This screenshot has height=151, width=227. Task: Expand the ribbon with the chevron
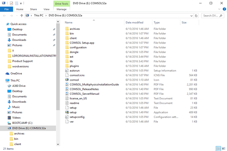coord(219,9)
